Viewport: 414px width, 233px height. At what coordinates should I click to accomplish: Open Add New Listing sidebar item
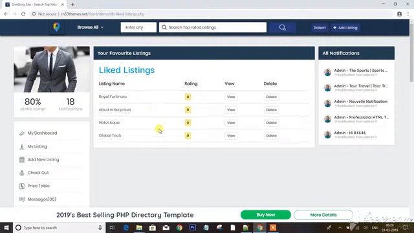(43, 160)
